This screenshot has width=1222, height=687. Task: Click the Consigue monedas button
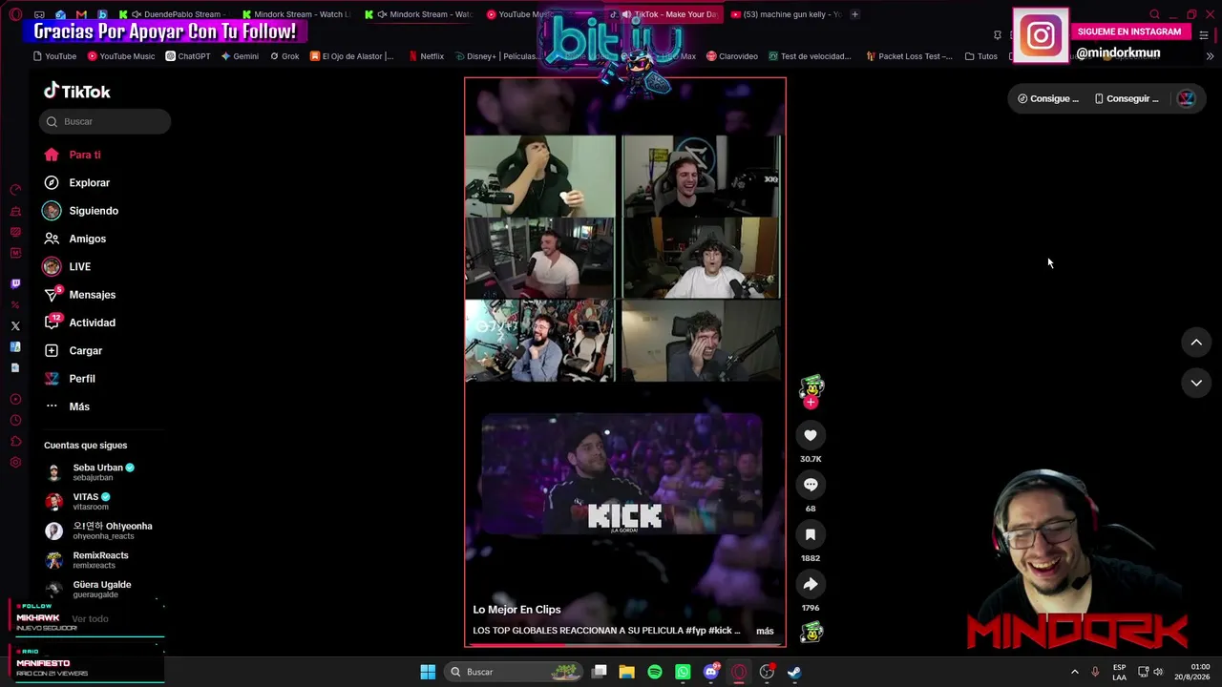tap(1048, 98)
